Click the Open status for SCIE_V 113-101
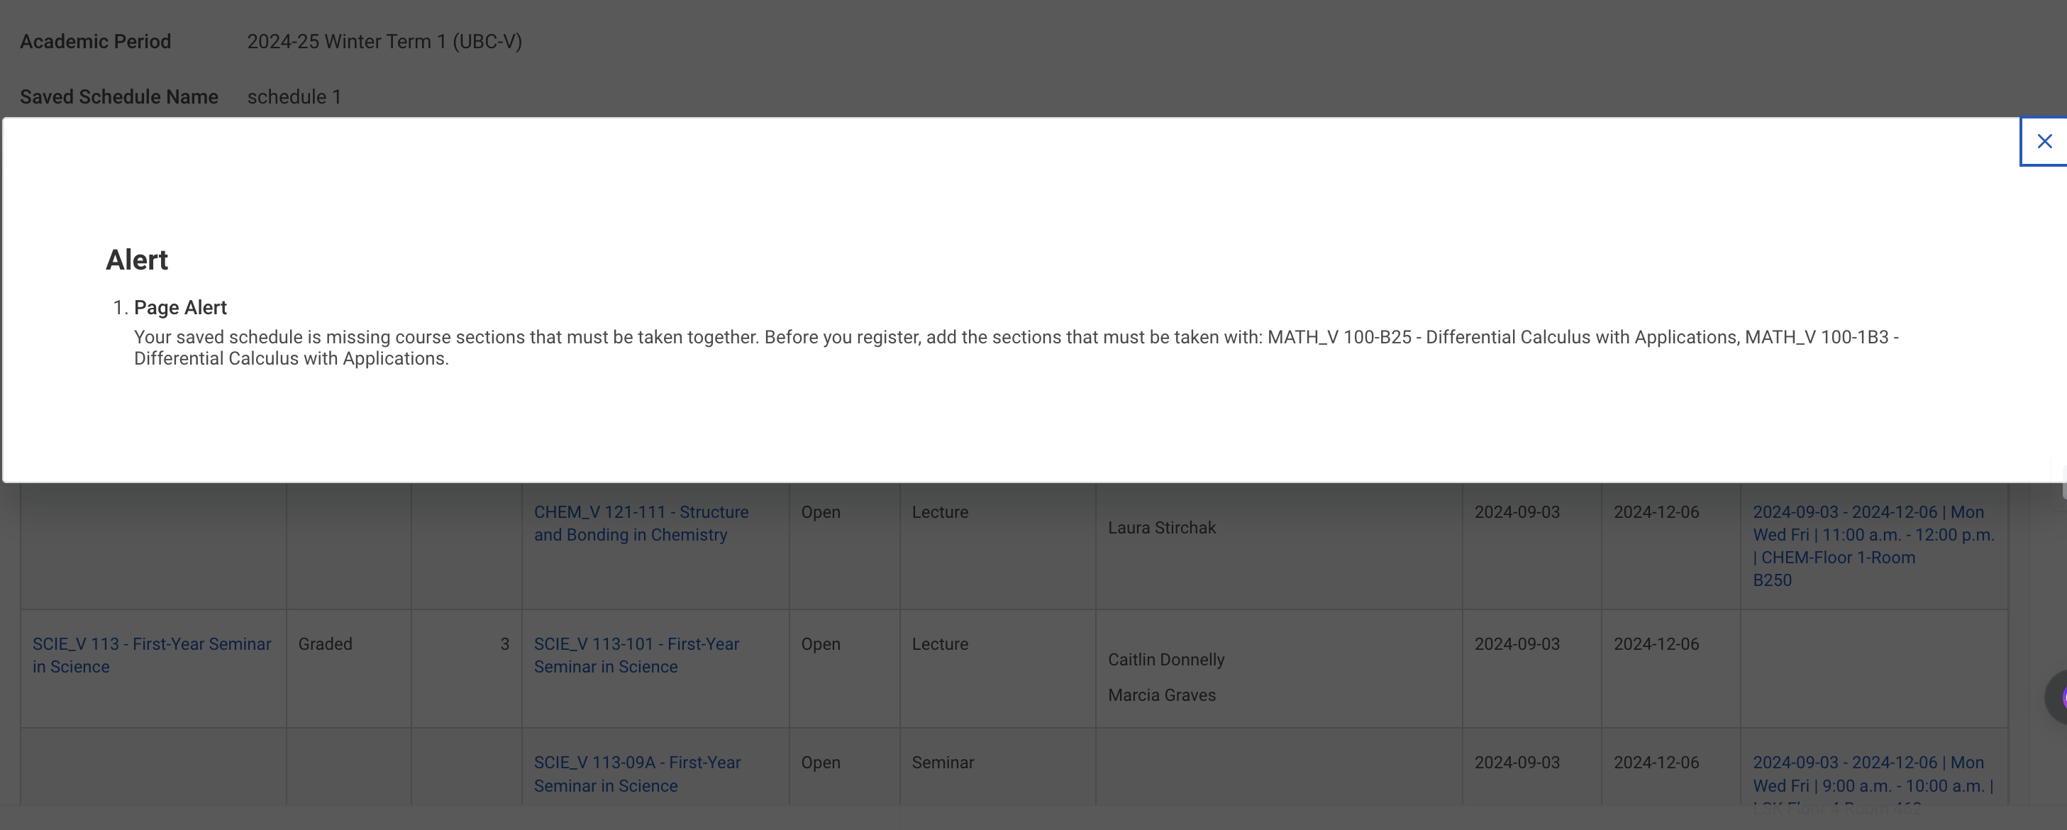 [x=820, y=643]
